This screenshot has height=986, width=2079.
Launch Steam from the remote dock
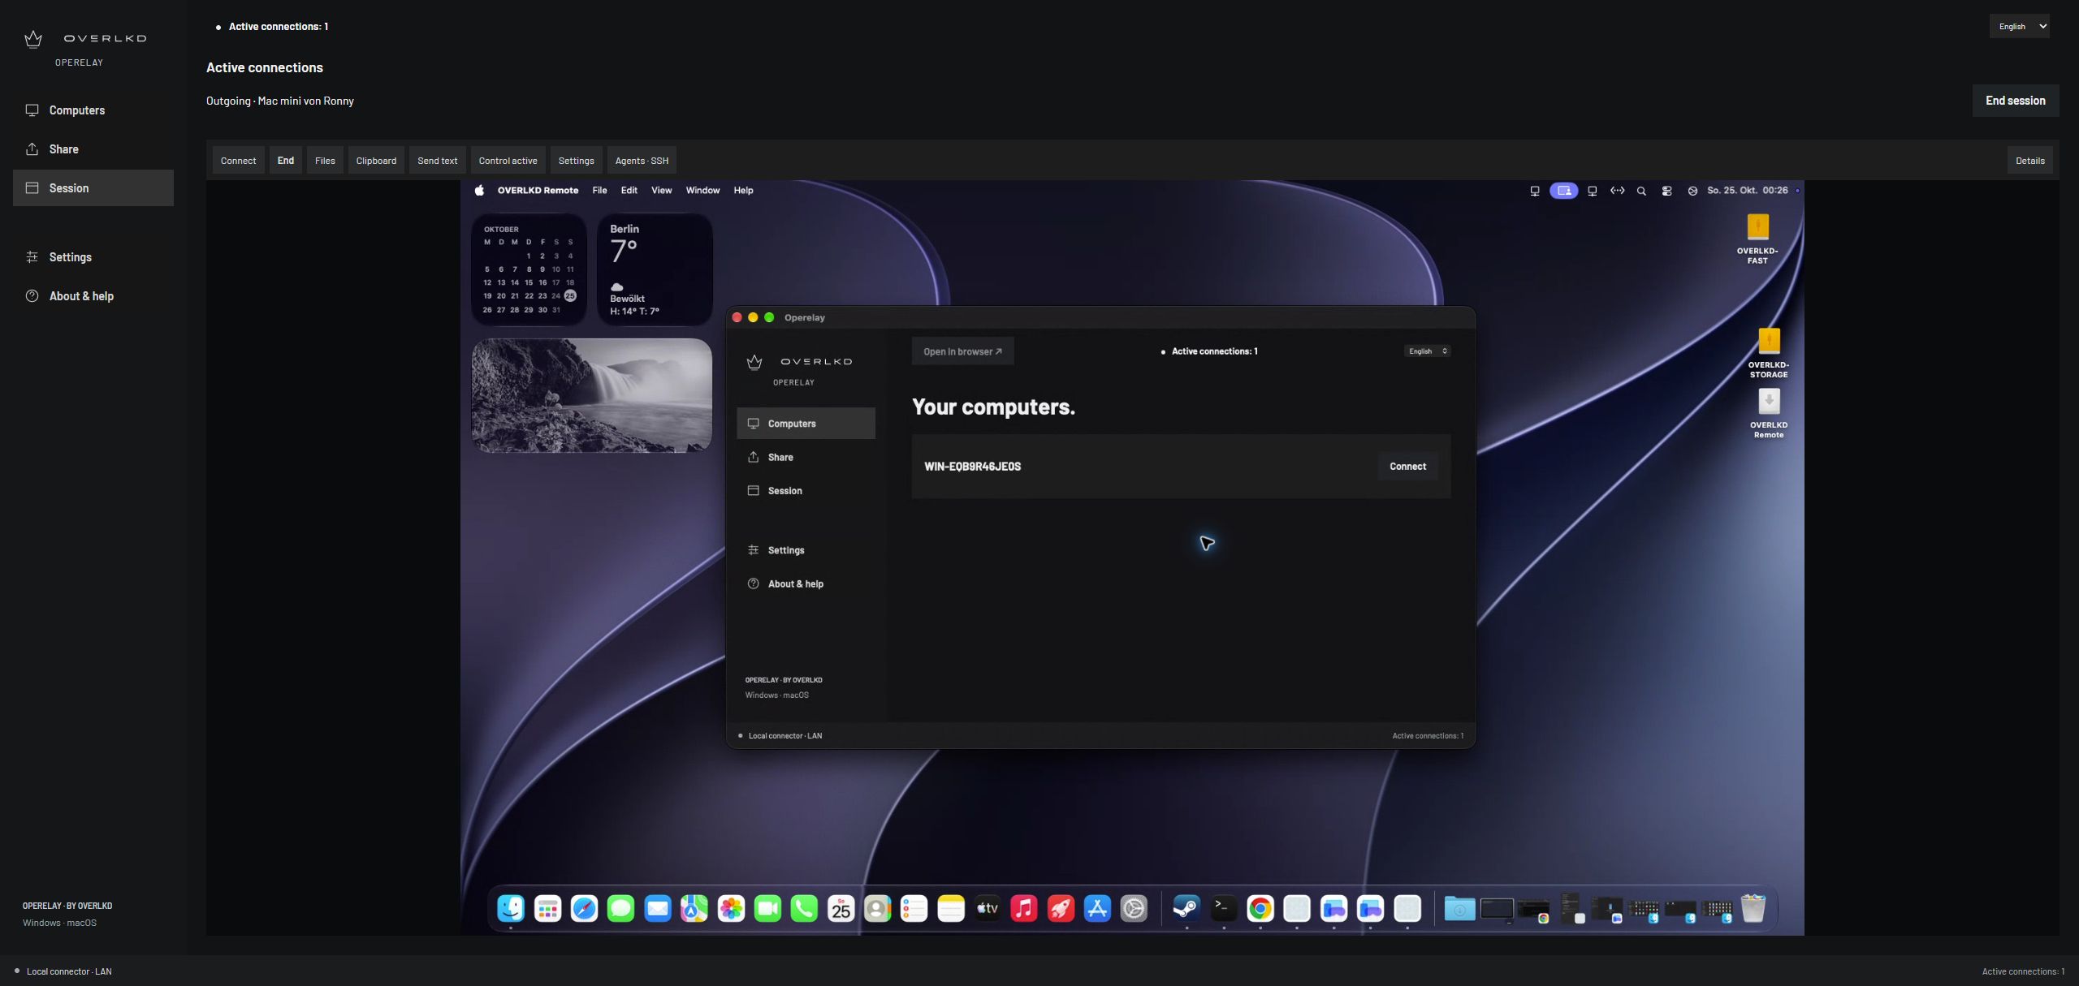click(x=1186, y=908)
